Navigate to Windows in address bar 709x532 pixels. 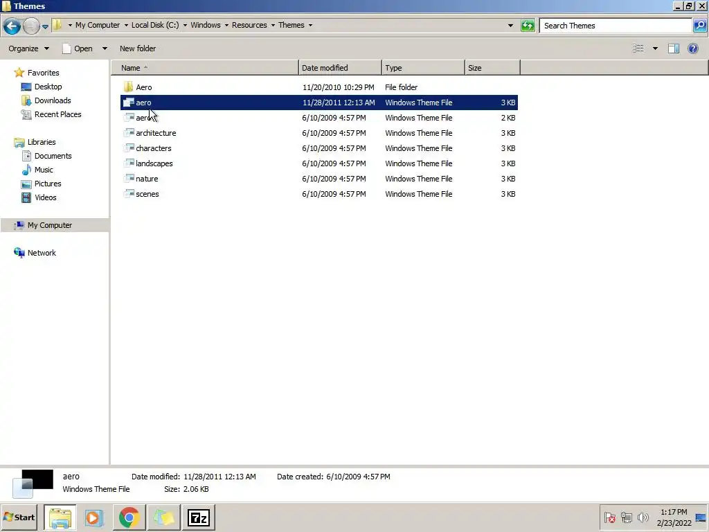(205, 25)
